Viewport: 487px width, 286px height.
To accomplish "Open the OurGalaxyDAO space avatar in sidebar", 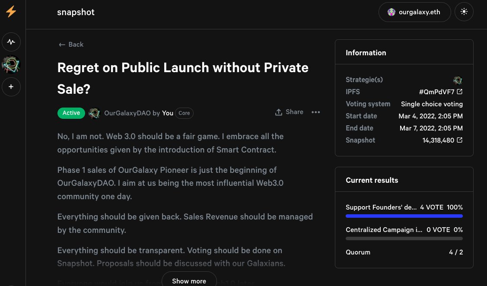I will 11,64.
